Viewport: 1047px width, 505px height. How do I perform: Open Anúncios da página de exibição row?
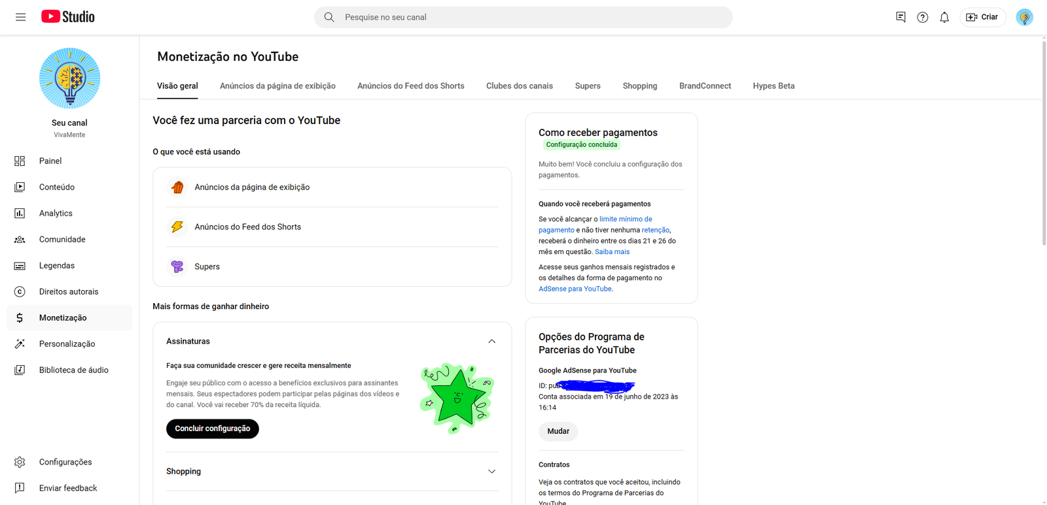click(x=332, y=187)
